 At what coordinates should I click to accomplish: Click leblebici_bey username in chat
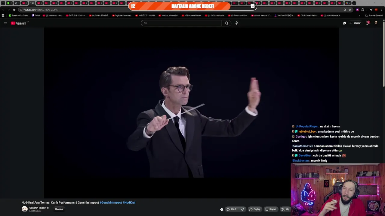pos(307,131)
